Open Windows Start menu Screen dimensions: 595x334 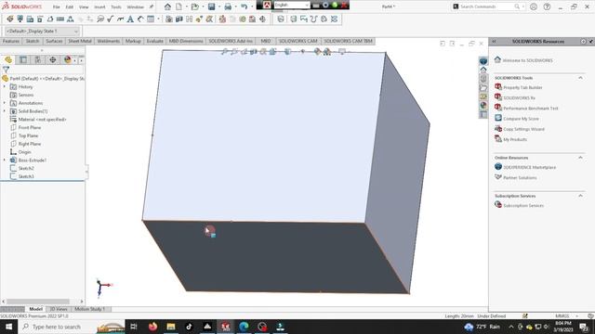pyautogui.click(x=8, y=327)
